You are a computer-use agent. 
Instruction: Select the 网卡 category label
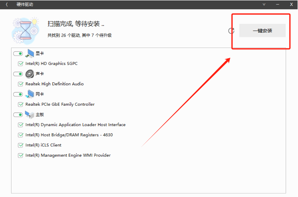pos(40,94)
